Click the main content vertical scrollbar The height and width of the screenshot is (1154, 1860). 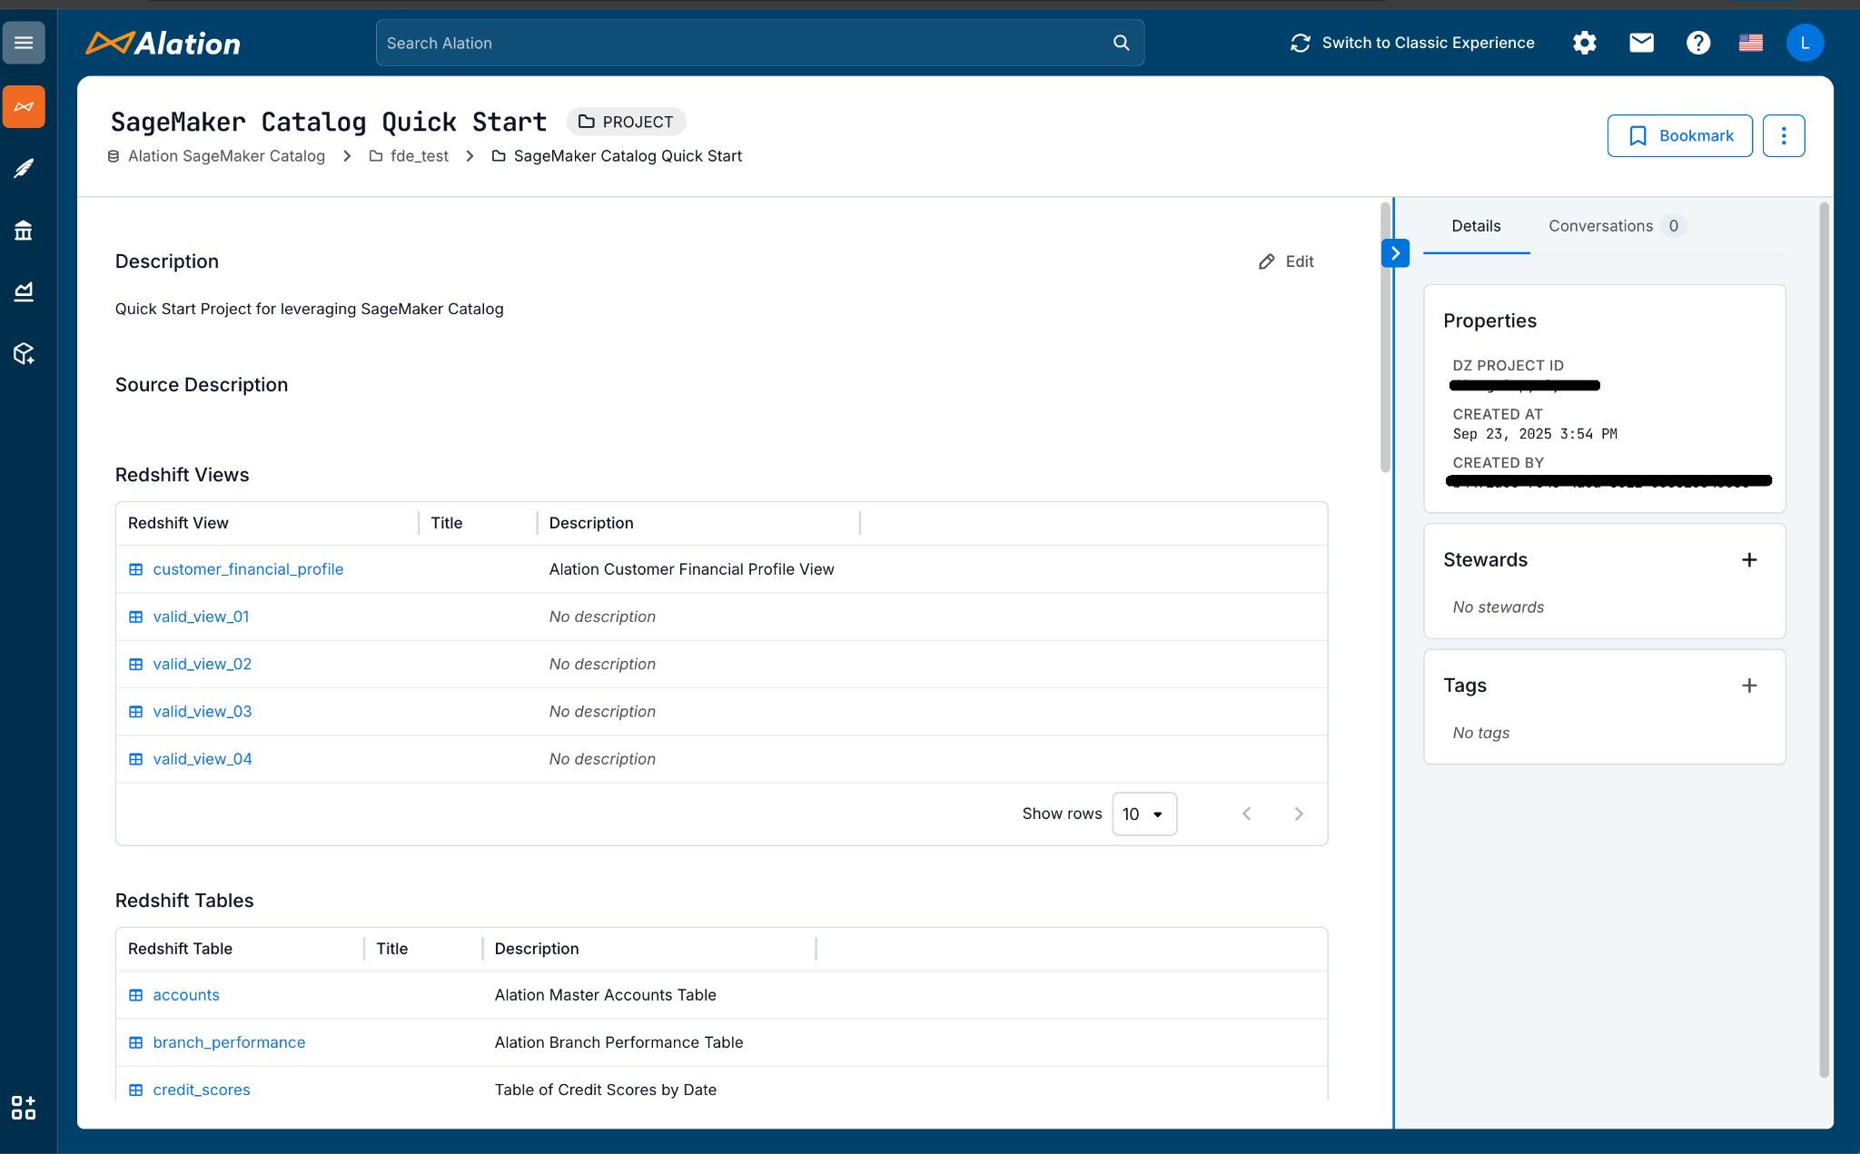click(x=1385, y=336)
